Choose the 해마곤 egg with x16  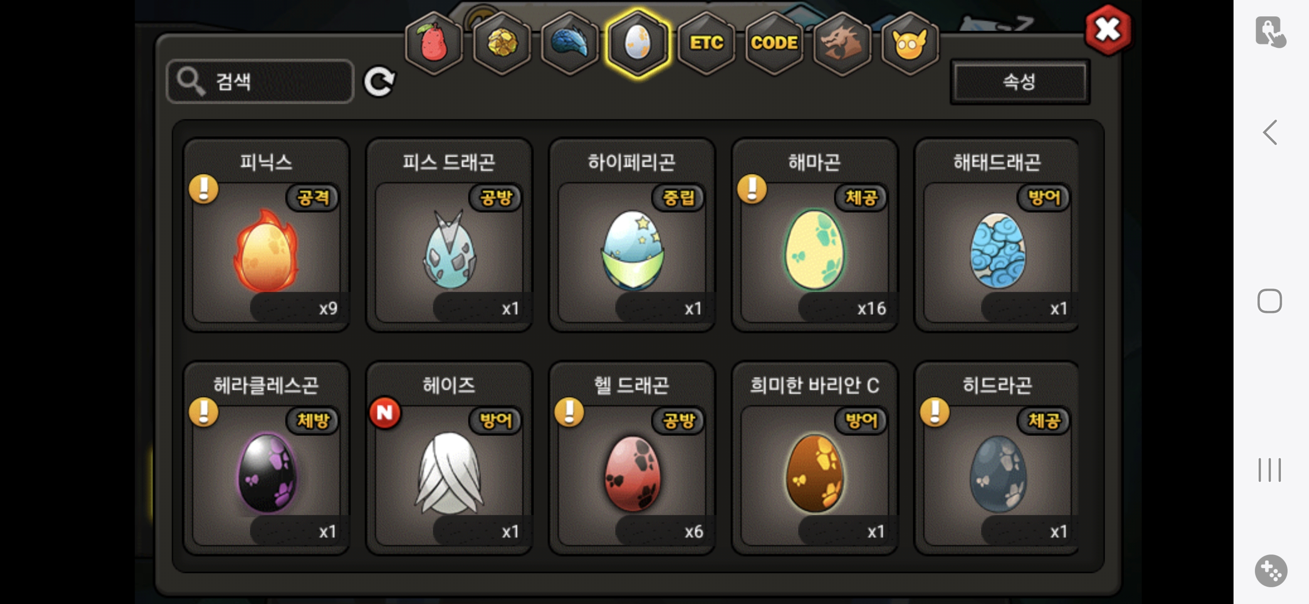[x=815, y=235]
